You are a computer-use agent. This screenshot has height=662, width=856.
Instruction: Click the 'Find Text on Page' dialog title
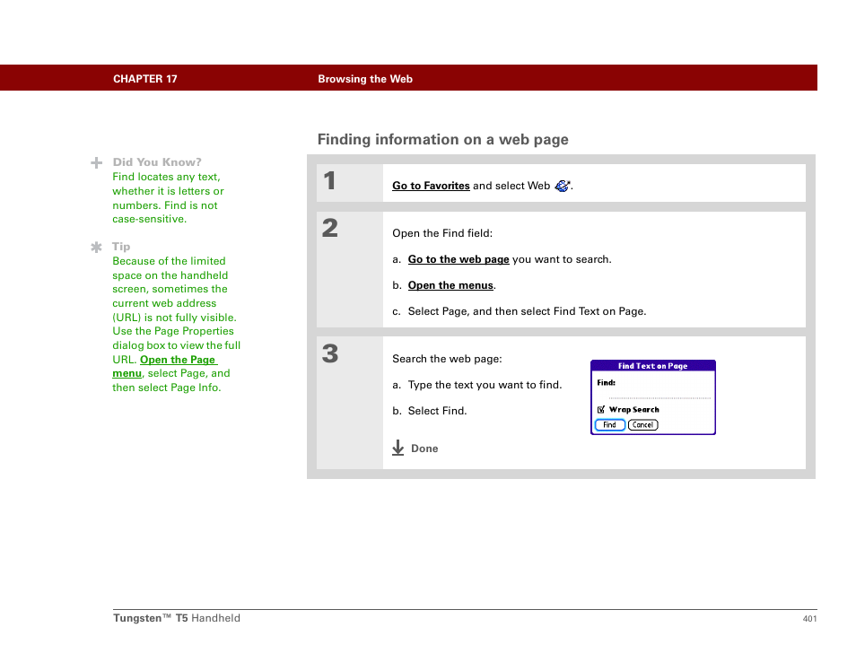tap(653, 366)
